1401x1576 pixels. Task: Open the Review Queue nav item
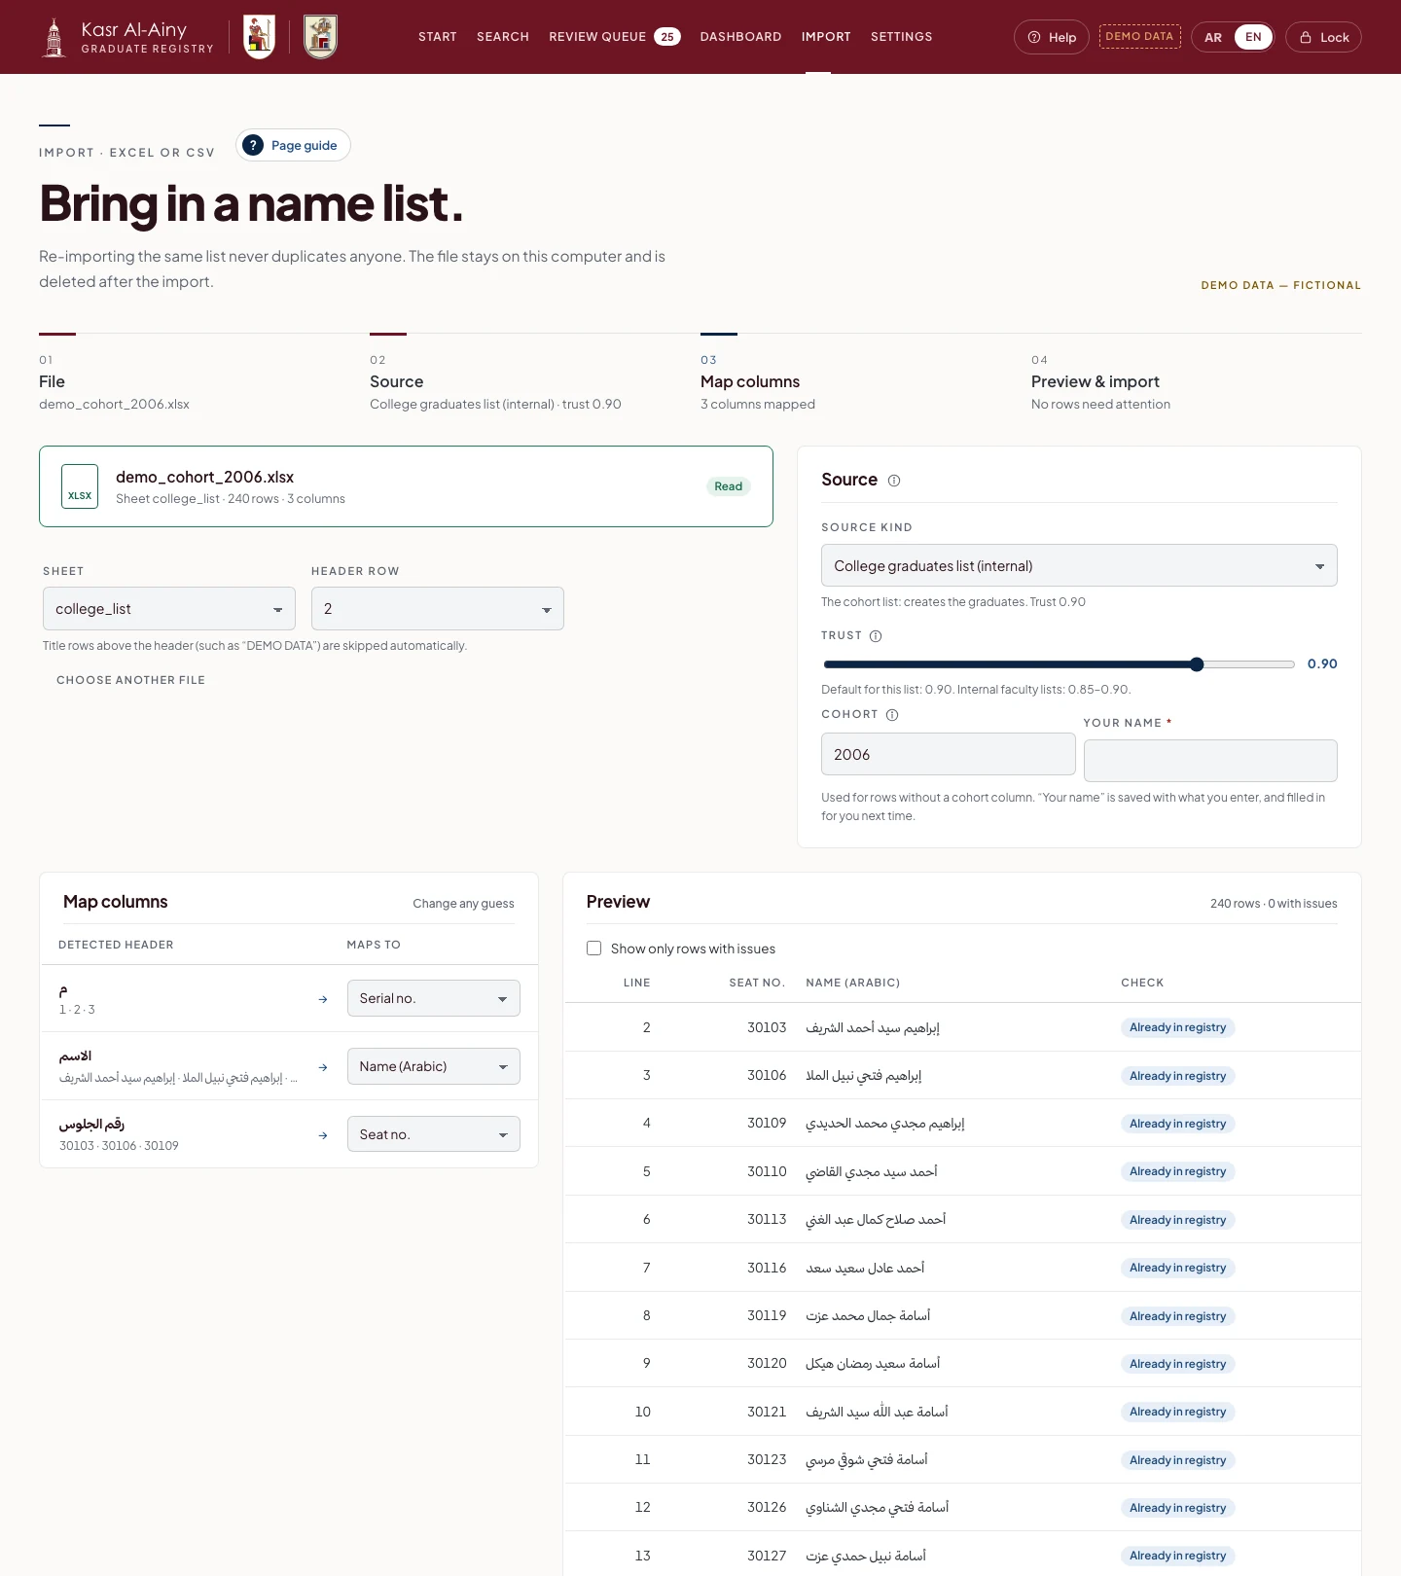615,37
